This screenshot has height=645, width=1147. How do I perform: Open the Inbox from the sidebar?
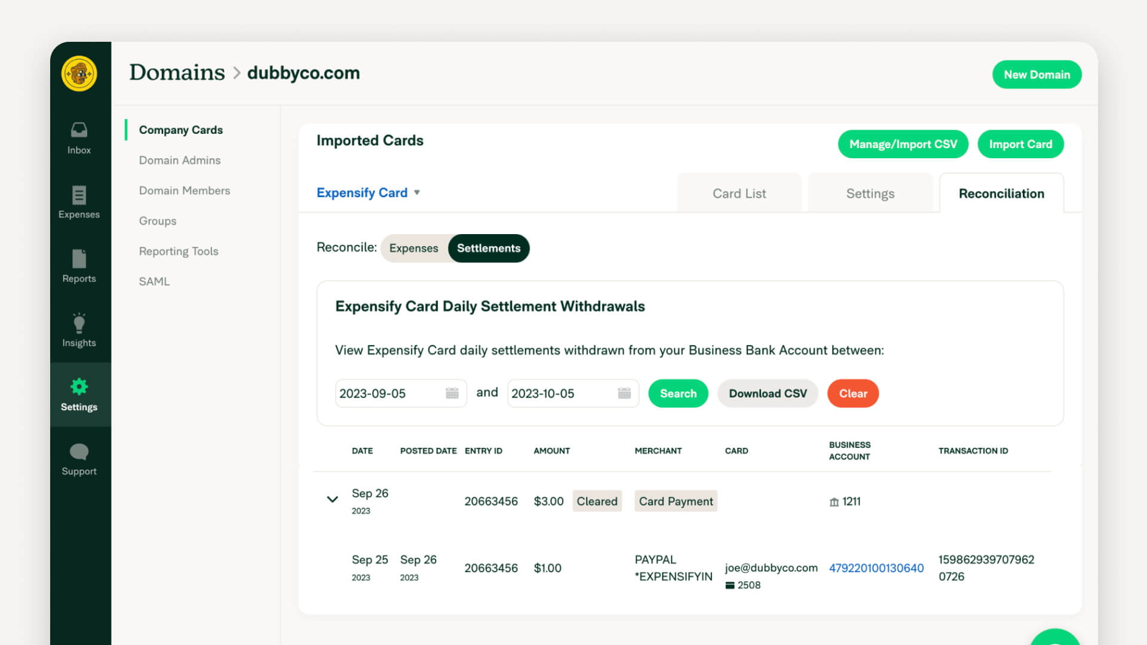coord(78,137)
